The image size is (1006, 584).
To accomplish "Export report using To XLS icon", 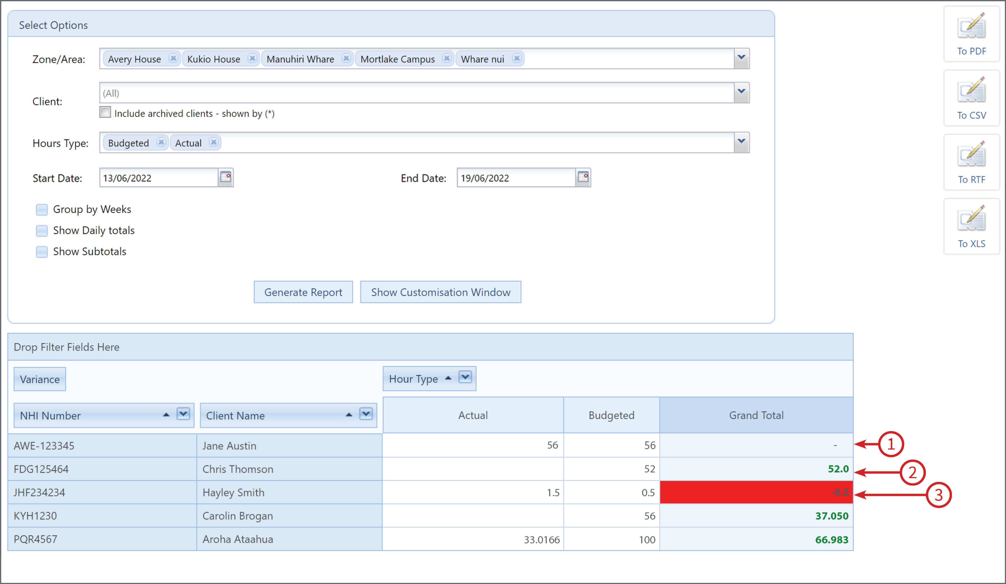I will click(x=971, y=227).
